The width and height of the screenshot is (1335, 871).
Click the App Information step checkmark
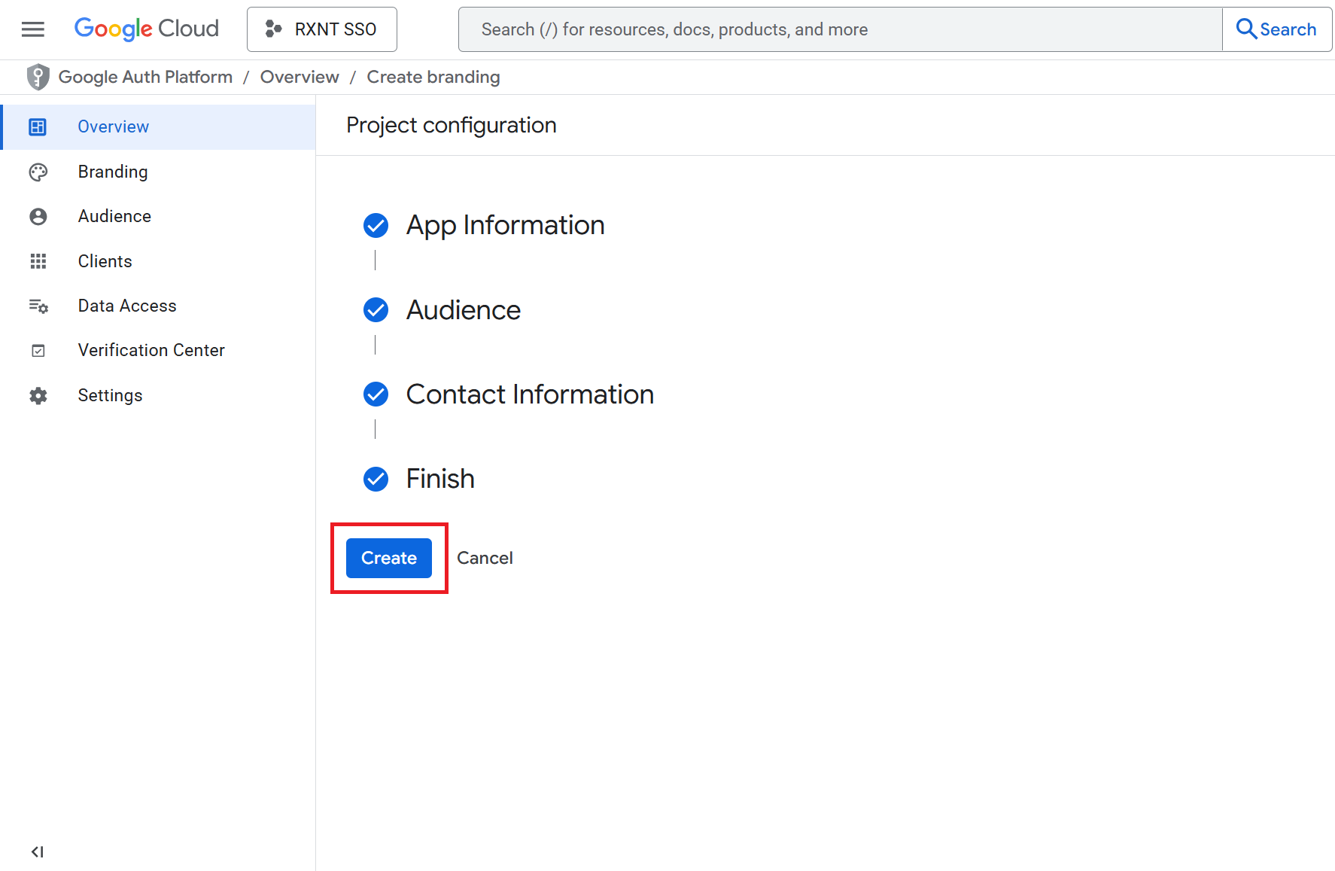(376, 225)
